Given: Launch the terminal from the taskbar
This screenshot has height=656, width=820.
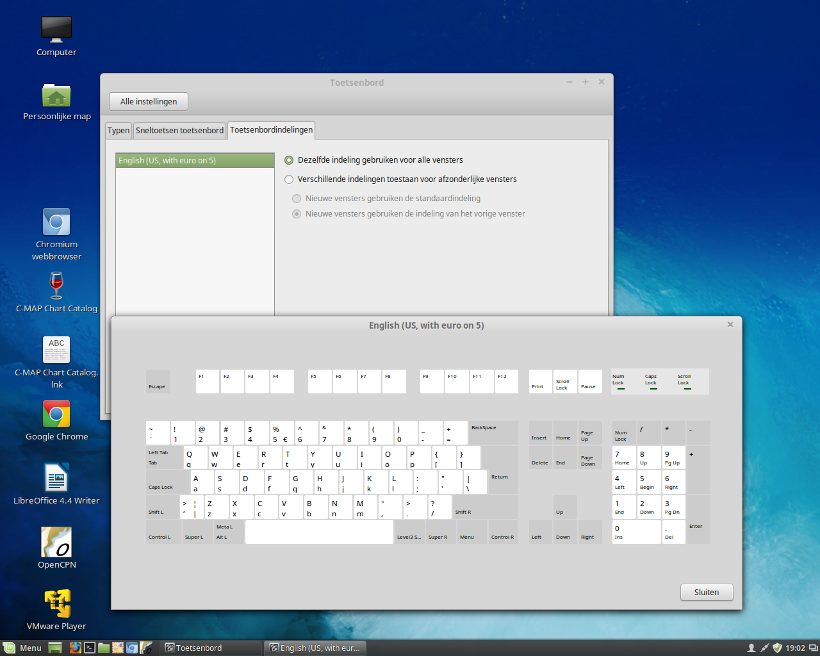Looking at the screenshot, I should (90, 648).
